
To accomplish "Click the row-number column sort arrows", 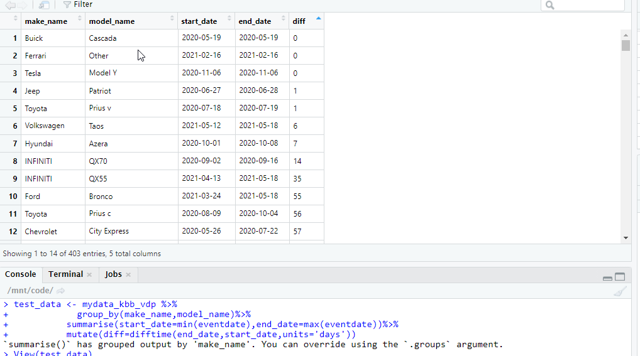I will [x=16, y=18].
